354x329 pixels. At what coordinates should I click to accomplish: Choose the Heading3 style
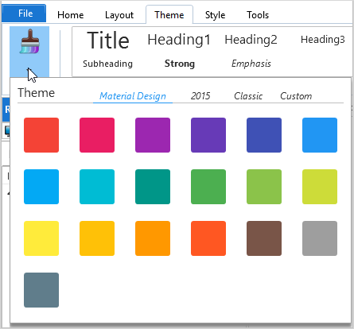(x=323, y=40)
